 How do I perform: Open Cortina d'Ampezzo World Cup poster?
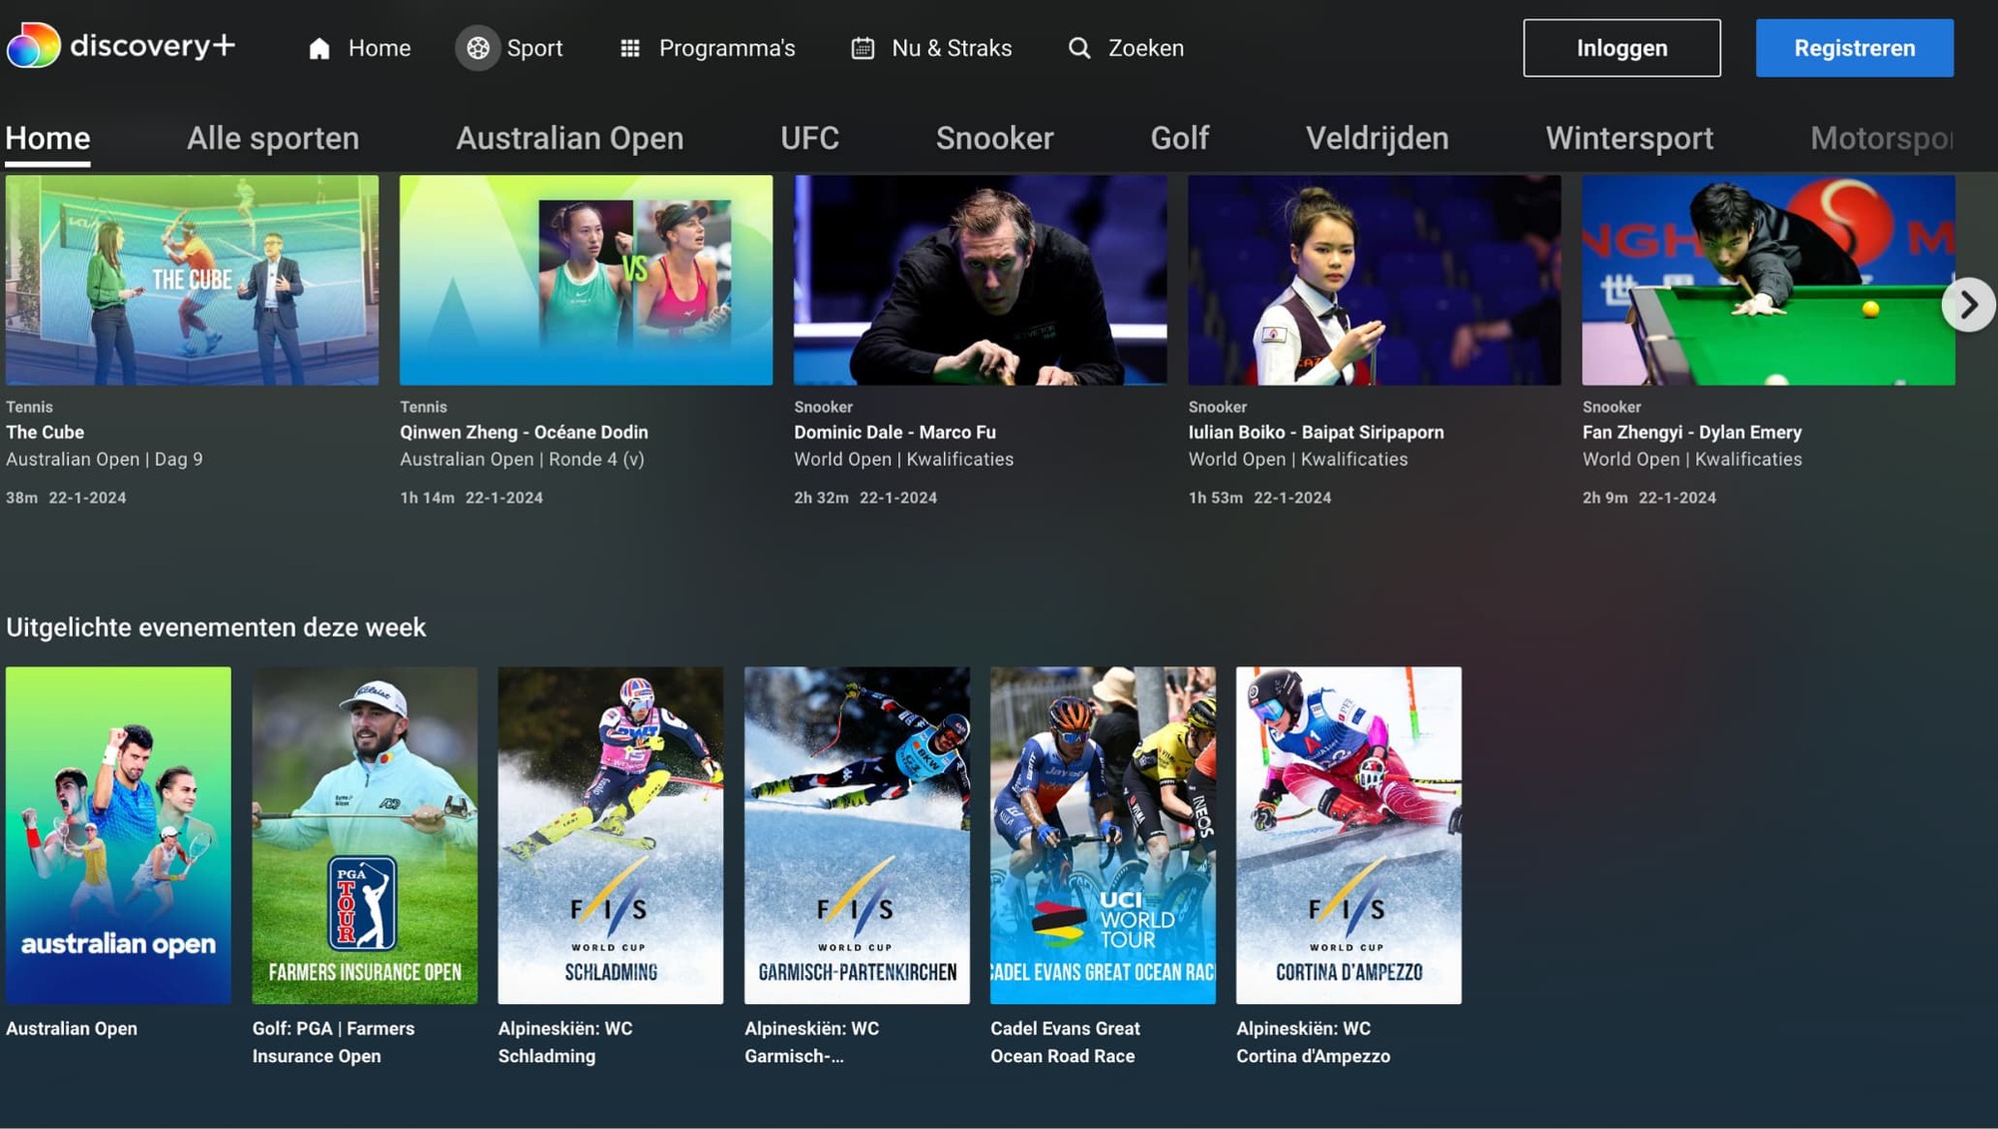[1349, 835]
